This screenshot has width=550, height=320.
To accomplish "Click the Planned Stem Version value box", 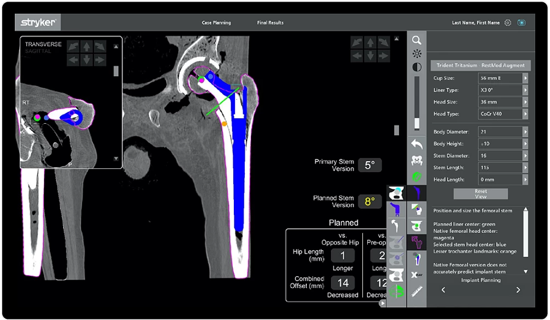I will click(x=369, y=202).
